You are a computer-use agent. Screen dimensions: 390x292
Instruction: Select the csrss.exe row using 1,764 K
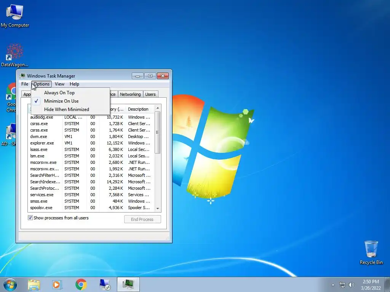(x=91, y=130)
